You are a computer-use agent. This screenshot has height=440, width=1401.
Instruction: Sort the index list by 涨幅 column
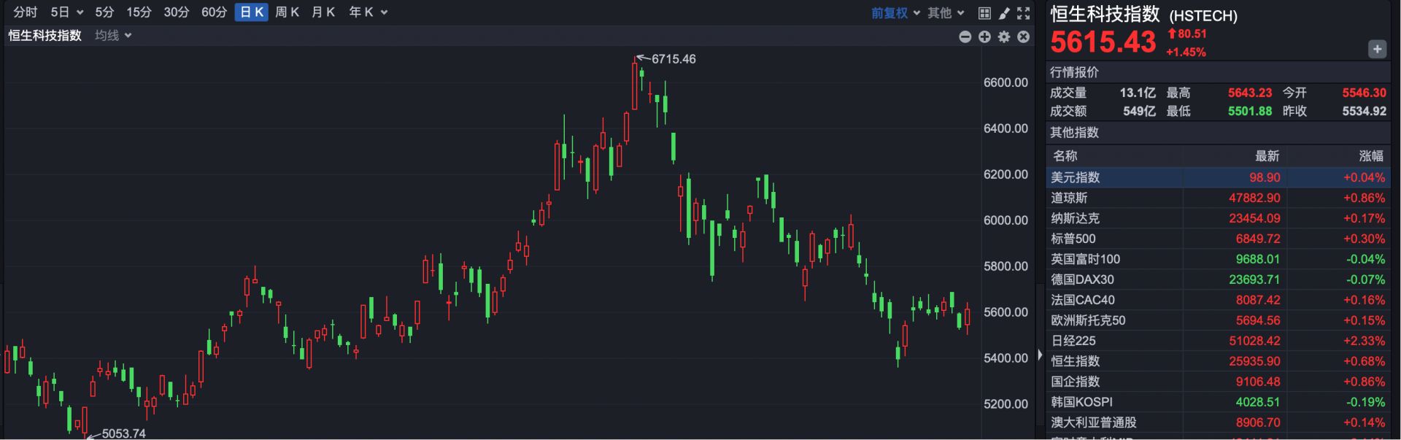coord(1370,156)
